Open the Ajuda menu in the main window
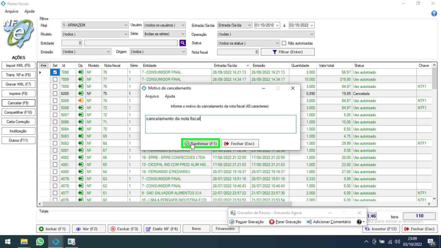 click(29, 11)
